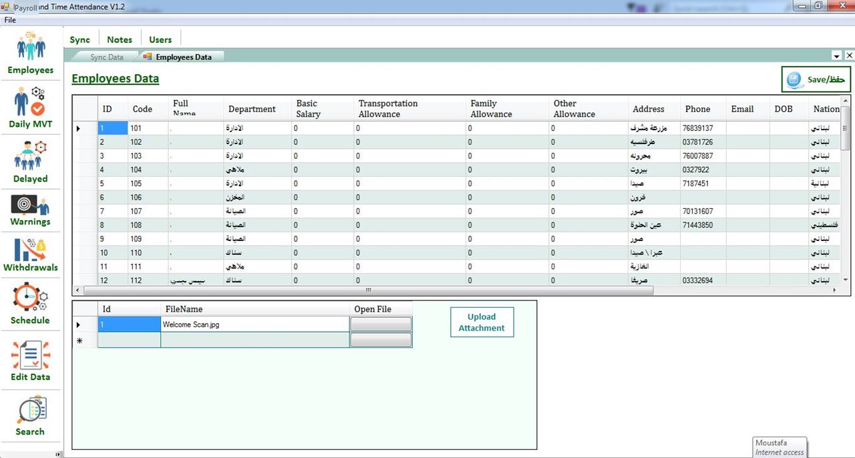Click Open File button for Welcome Scan.jpg

381,324
